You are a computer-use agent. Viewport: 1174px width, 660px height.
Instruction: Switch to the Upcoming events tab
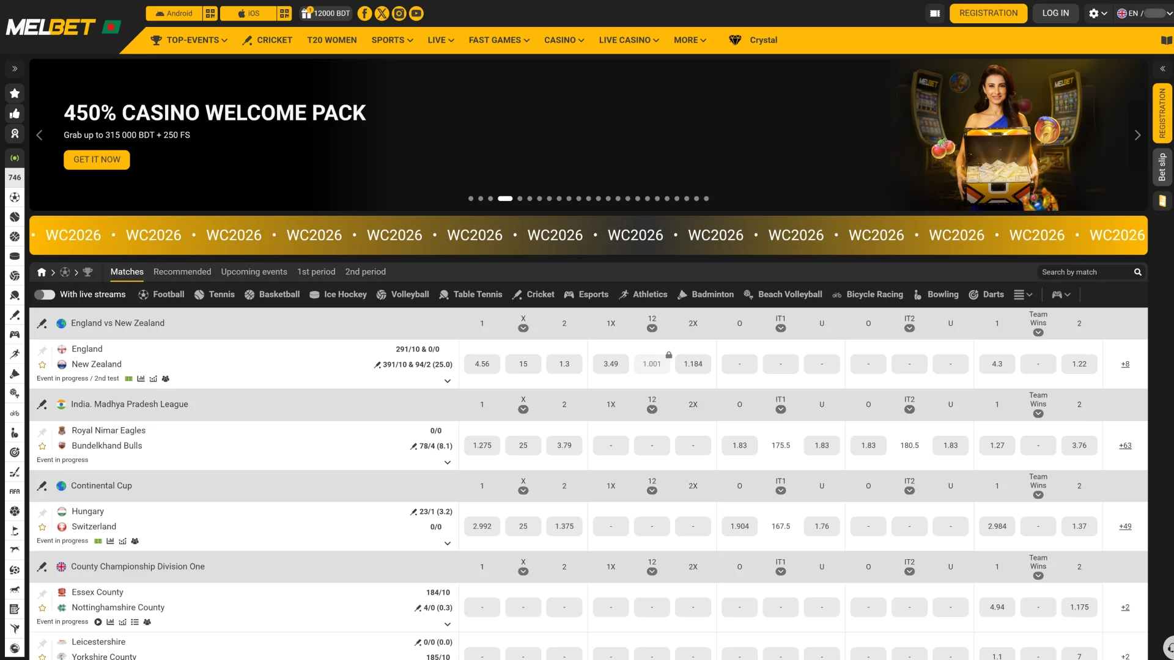tap(254, 273)
